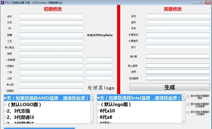Click the 总线速度 input field
This screenshot has width=212, height=129.
point(178,78)
